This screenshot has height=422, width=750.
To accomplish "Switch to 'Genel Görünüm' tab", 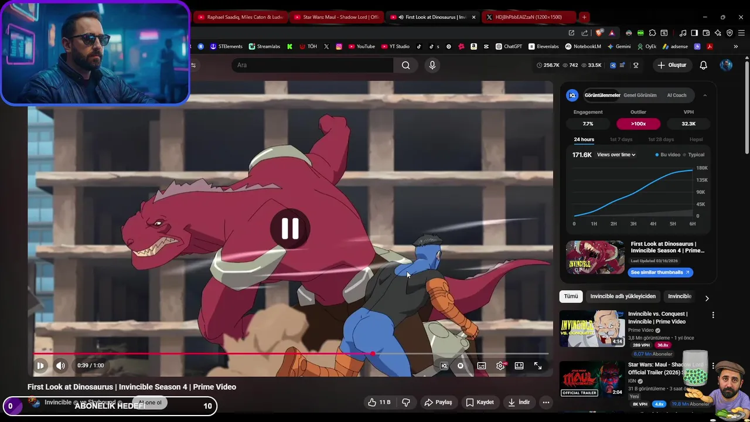I will coord(640,95).
